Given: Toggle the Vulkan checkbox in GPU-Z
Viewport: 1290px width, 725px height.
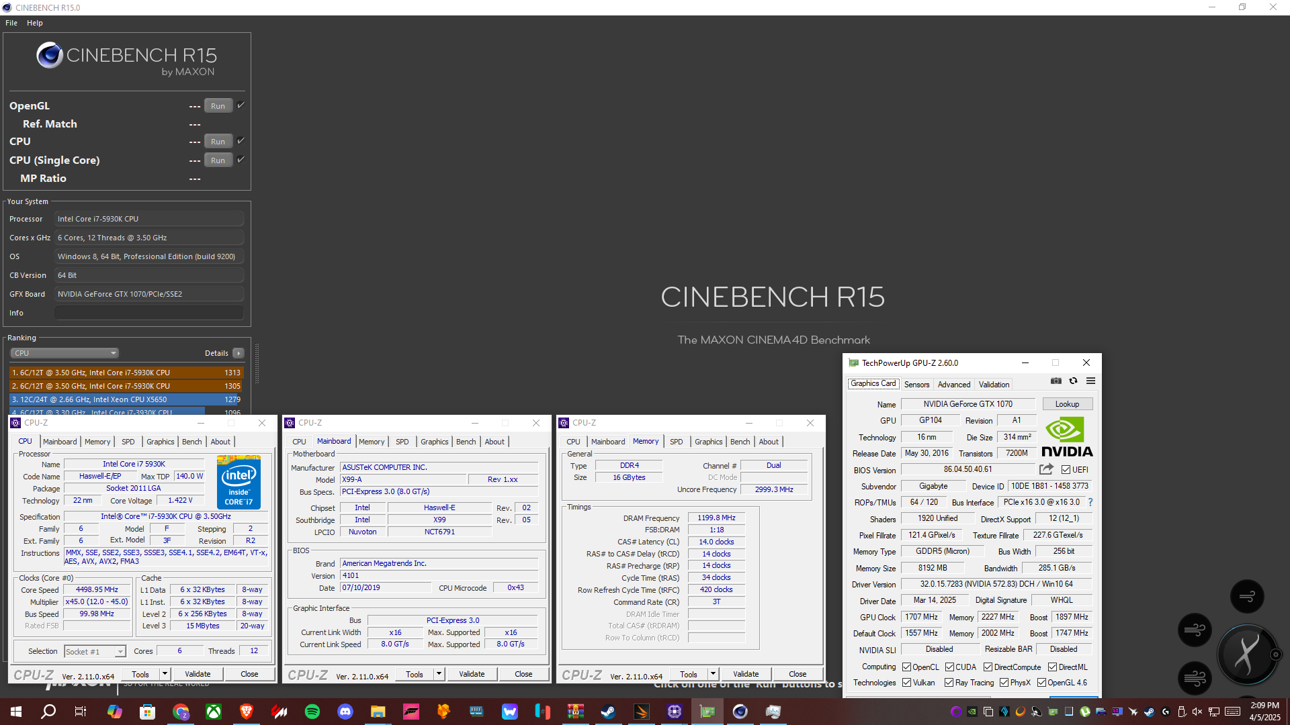Looking at the screenshot, I should click(906, 683).
